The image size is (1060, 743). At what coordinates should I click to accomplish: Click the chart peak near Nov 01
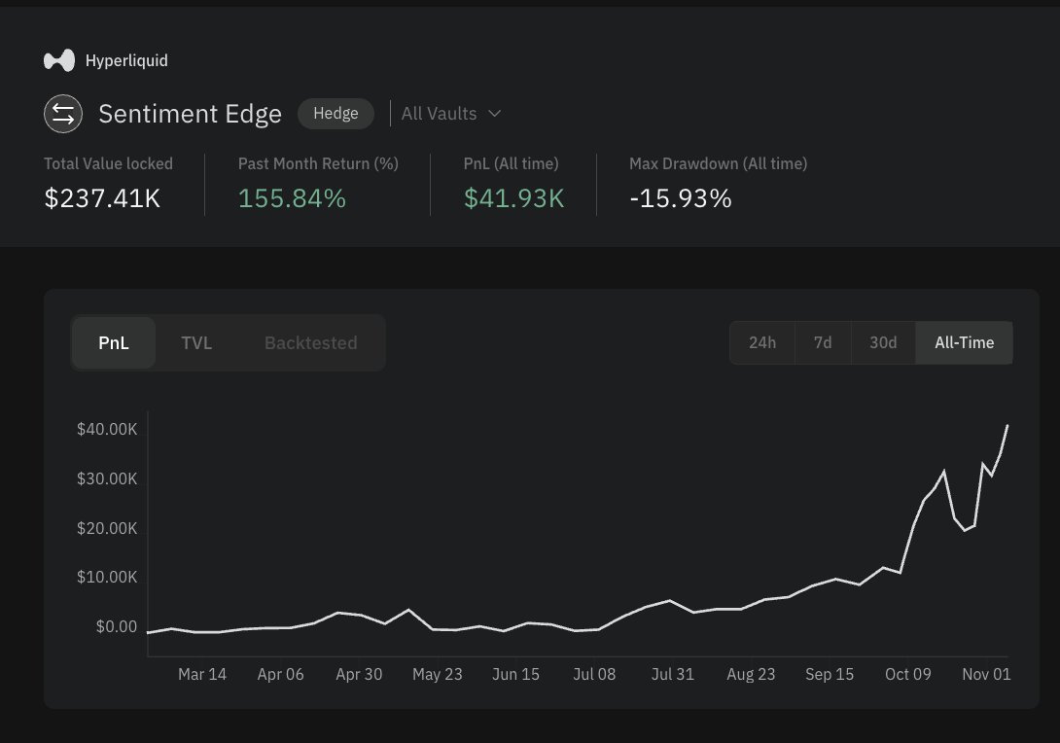tap(1007, 426)
